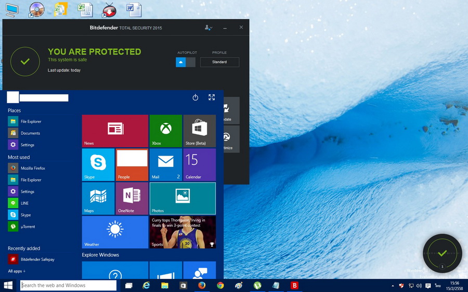Open the µTorrent taskbar icon
The height and width of the screenshot is (292, 468).
[x=257, y=286]
